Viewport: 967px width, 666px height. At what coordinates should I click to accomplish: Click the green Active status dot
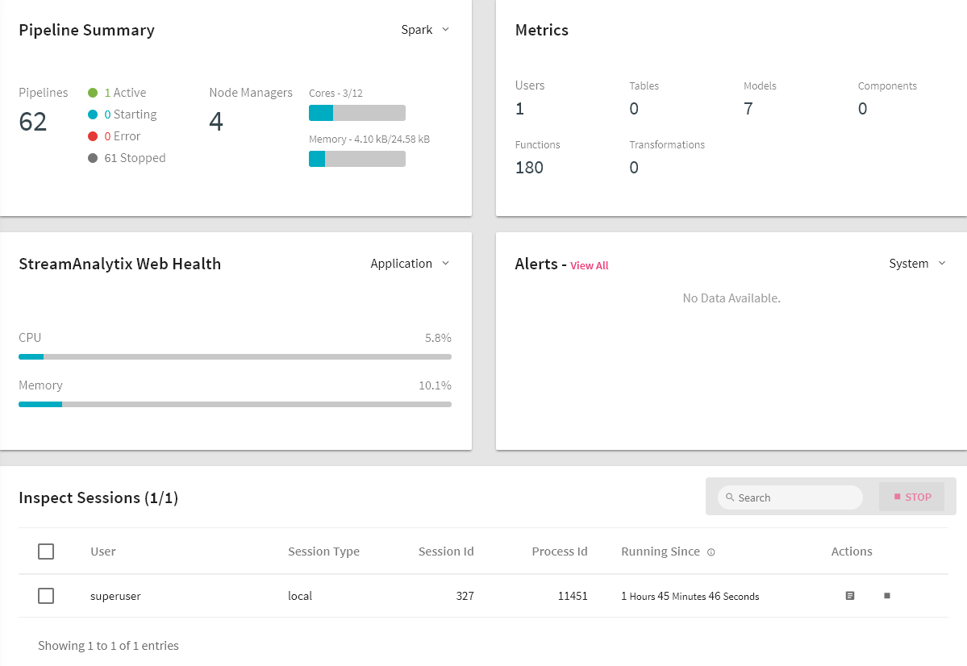pyautogui.click(x=93, y=93)
